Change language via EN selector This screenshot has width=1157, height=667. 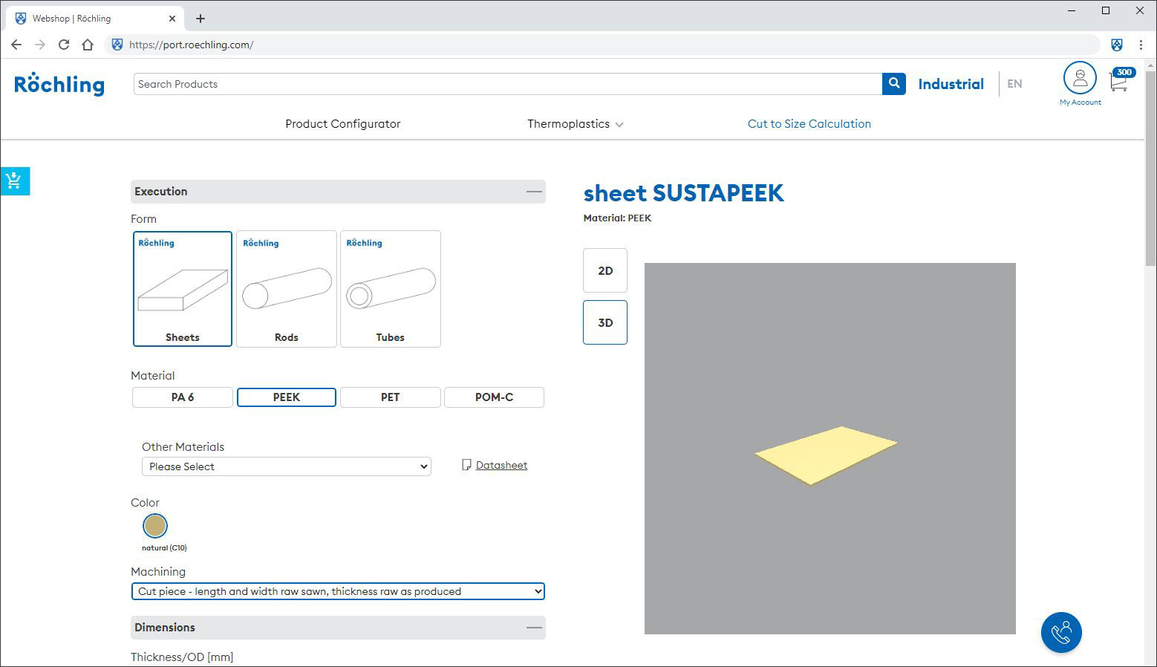[1014, 84]
